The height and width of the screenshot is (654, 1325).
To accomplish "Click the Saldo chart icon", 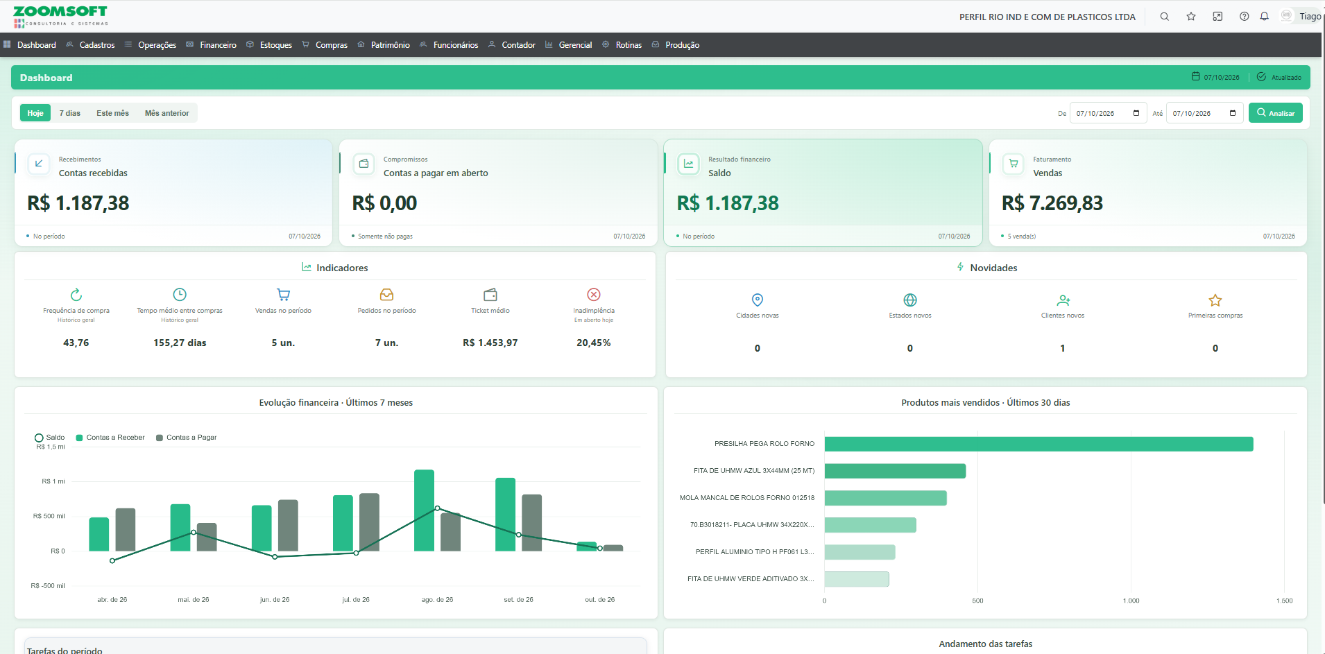I will pyautogui.click(x=688, y=164).
